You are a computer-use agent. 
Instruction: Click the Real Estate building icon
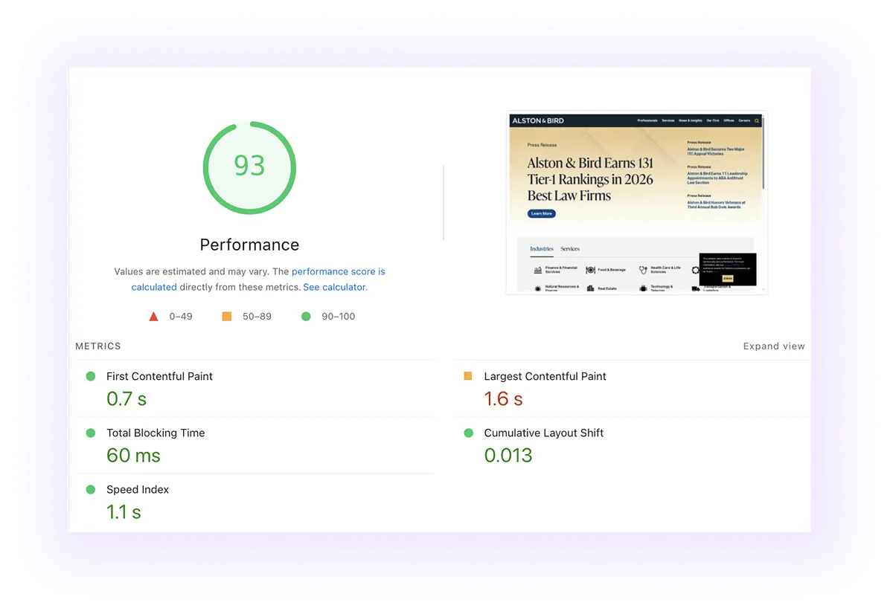point(589,288)
